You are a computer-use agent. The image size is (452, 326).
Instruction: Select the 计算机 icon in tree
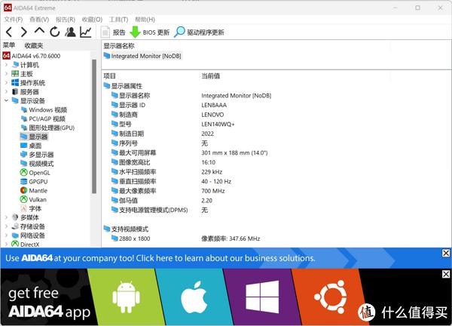click(x=15, y=65)
